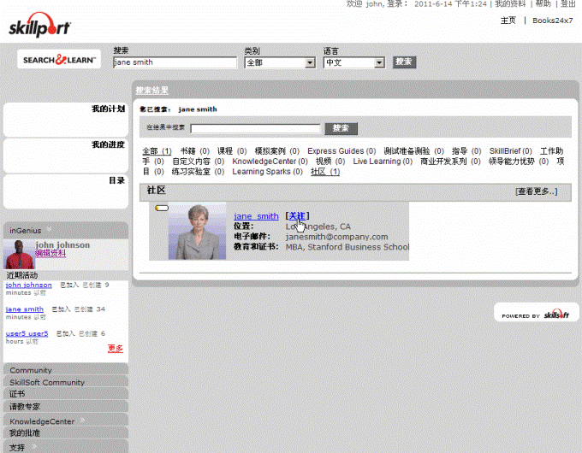
Task: Select the Express Guides (0) filter
Action: point(341,151)
